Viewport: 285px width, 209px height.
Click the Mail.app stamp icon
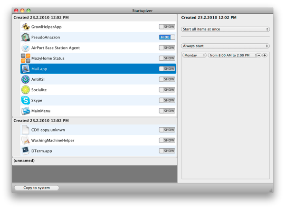(26, 69)
